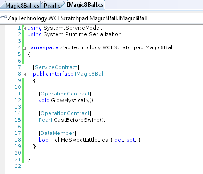Screen dimensions: 203x174
Task: Click the DataMember attribute
Action: (57, 133)
